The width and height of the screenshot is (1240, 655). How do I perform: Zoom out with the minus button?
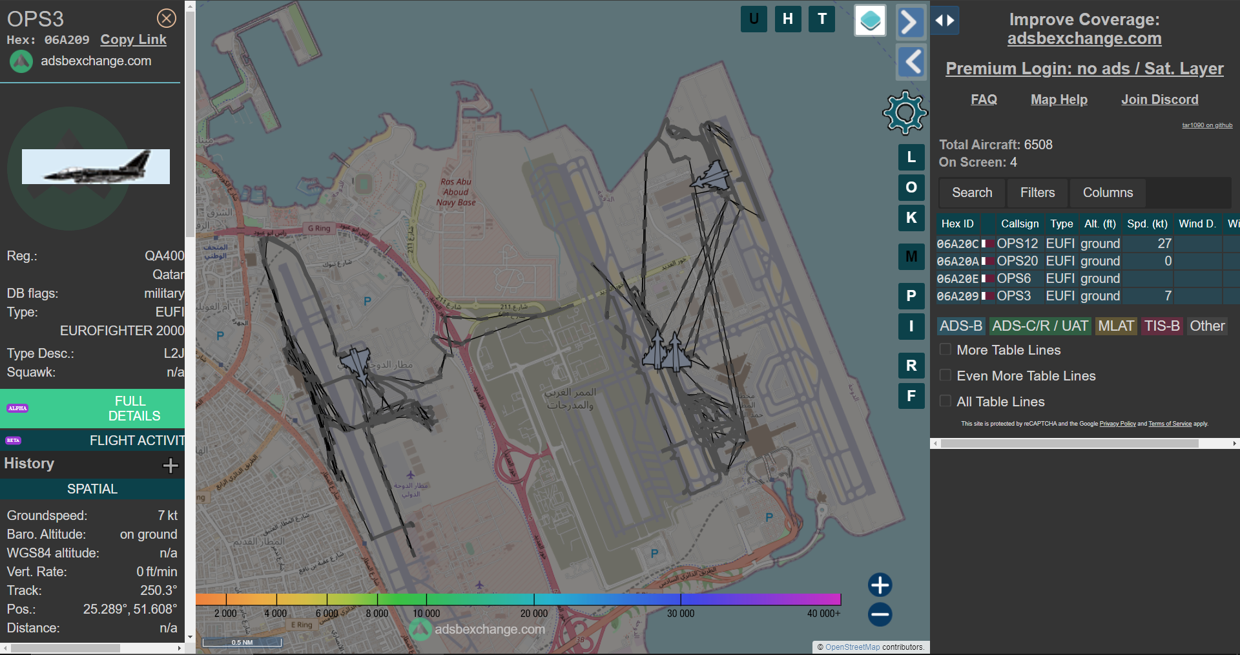tap(880, 614)
